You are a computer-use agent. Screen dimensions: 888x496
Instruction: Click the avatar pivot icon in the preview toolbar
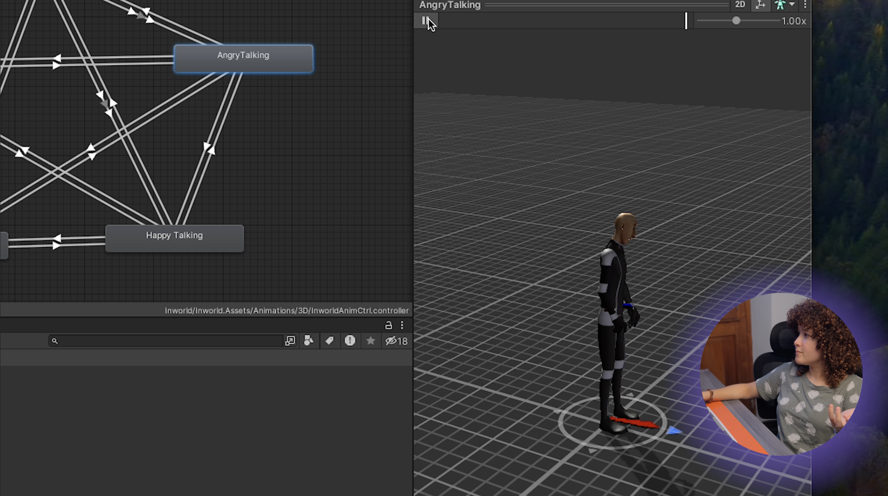pyautogui.click(x=761, y=5)
